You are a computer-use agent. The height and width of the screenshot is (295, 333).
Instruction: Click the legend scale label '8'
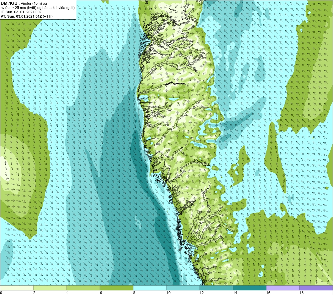point(134,293)
